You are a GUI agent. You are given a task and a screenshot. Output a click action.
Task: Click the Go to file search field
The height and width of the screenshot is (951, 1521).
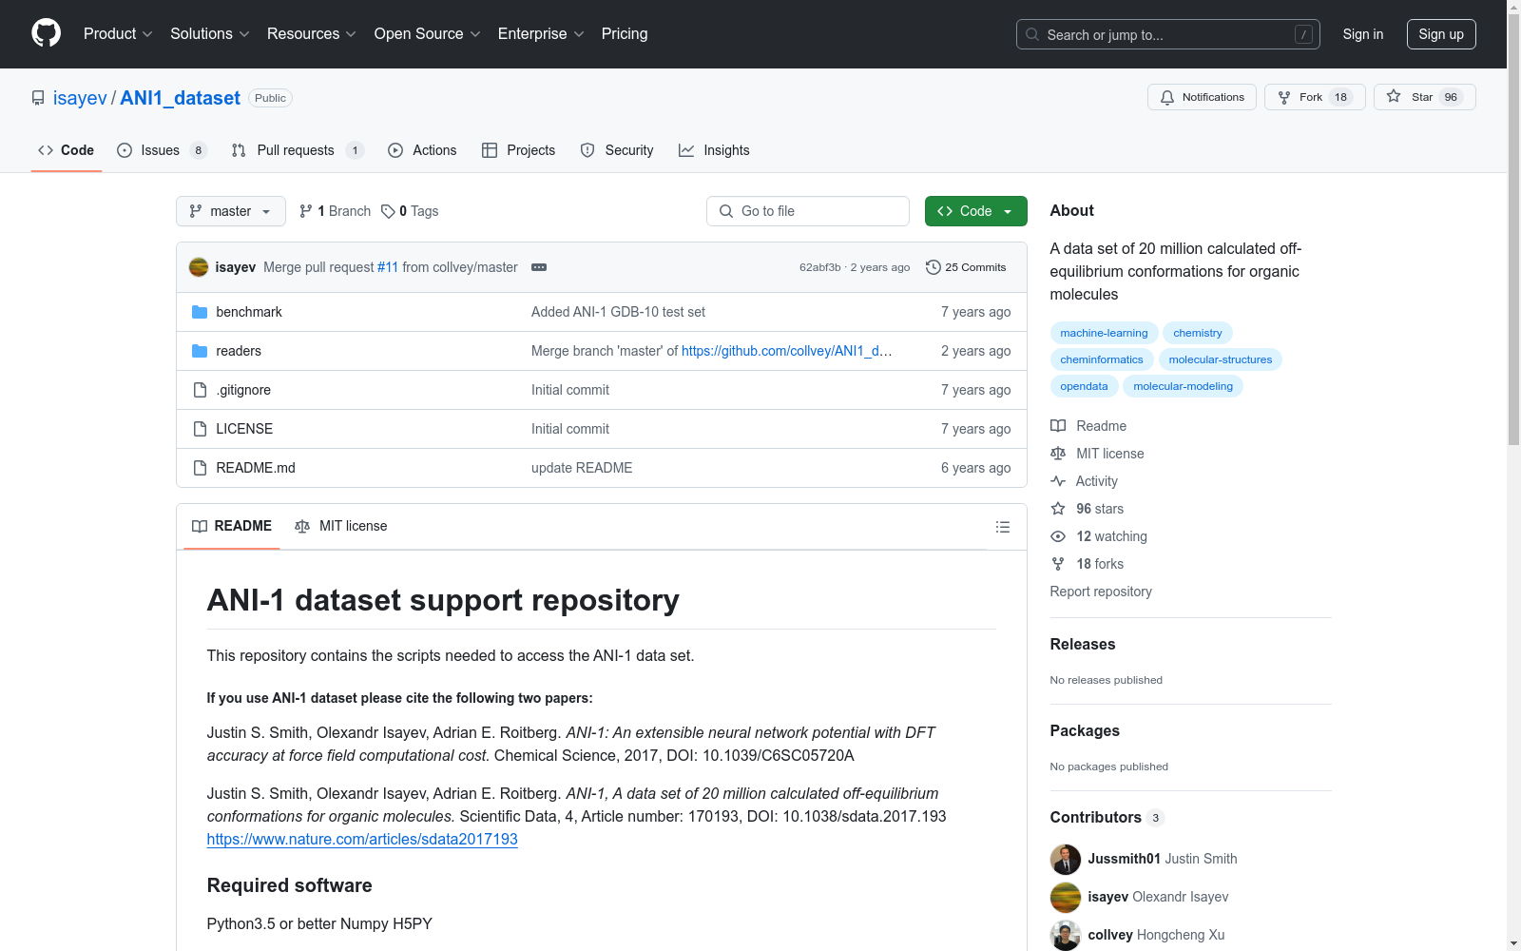808,211
